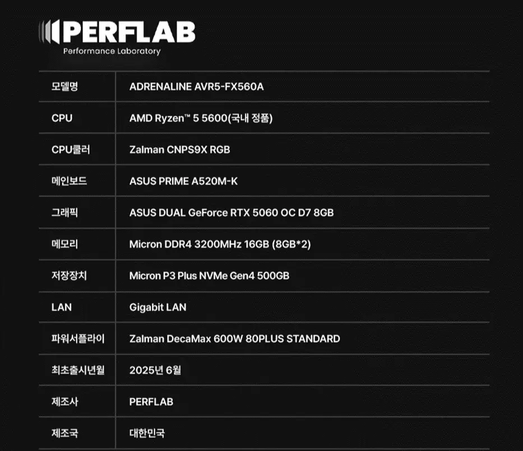Click the 파워서플라이 row label

(78, 339)
